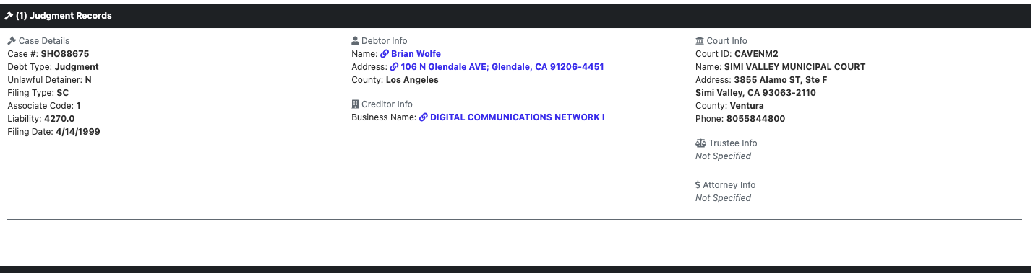Click the link icon before Brian Wolfe
The height and width of the screenshot is (273, 1033).
(x=385, y=54)
